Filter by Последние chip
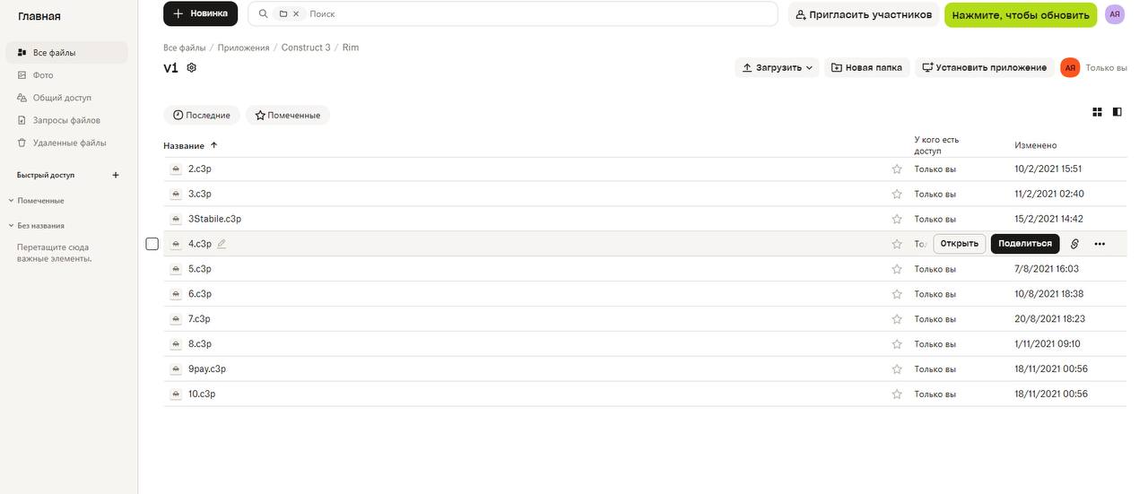Screen dimensions: 1148x494 pos(202,115)
